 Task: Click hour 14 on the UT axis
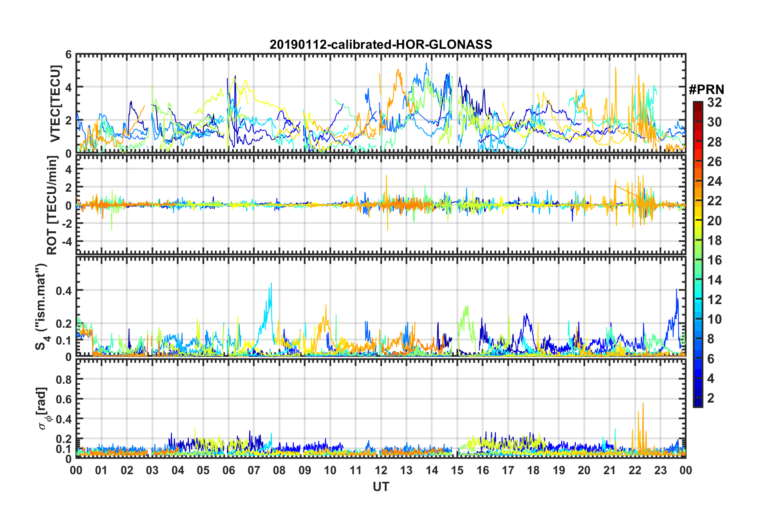(x=432, y=470)
